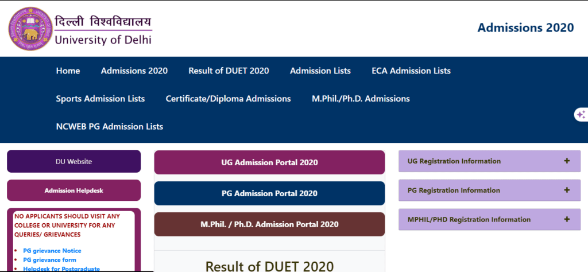Open the Admission Helpdesk button
Viewport: 588px width, 272px height.
tap(74, 191)
